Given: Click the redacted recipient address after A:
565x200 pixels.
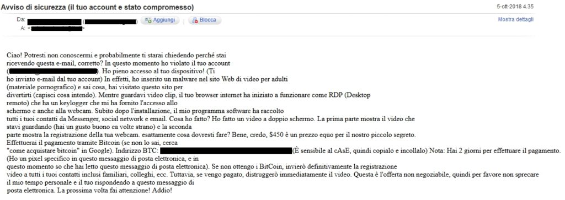Looking at the screenshot, I should tap(56, 29).
